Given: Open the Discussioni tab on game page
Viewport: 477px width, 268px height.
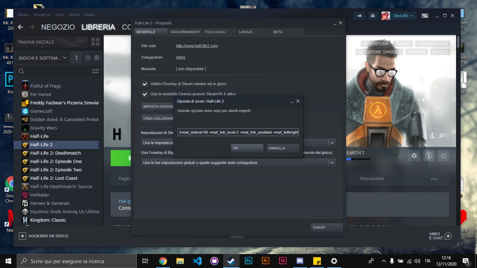Looking at the screenshot, I should (372, 179).
